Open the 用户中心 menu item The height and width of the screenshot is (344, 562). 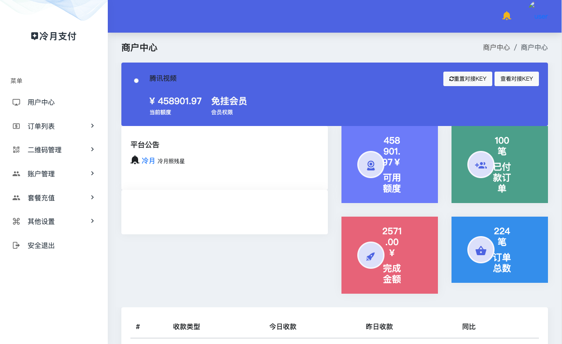point(41,102)
